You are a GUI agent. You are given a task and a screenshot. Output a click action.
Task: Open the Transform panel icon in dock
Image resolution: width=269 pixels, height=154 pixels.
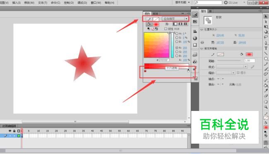pyautogui.click(x=195, y=45)
